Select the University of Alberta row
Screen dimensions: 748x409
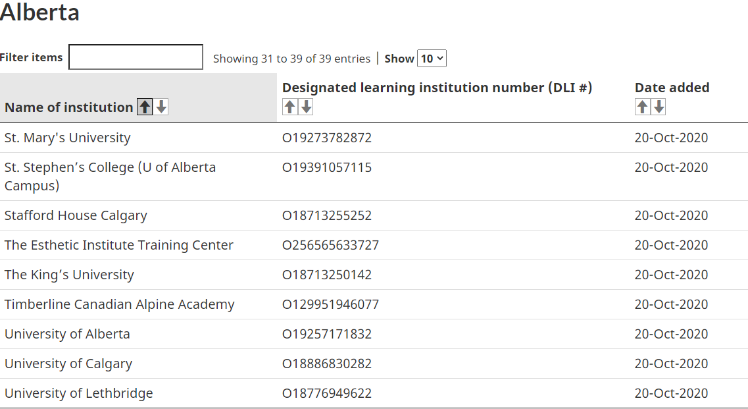pos(374,334)
